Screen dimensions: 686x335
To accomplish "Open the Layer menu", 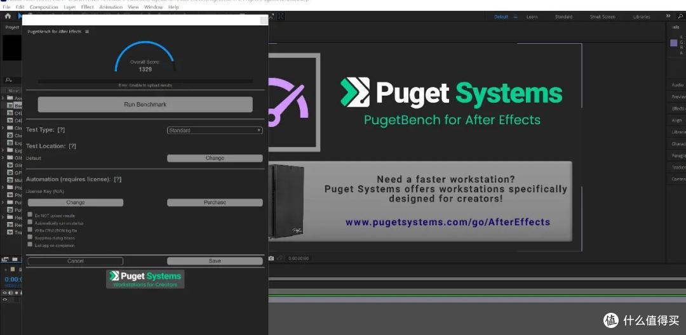I will pos(70,7).
